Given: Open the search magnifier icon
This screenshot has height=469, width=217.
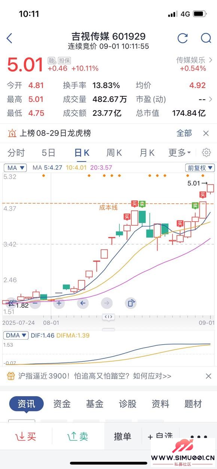Looking at the screenshot, I should 206,38.
